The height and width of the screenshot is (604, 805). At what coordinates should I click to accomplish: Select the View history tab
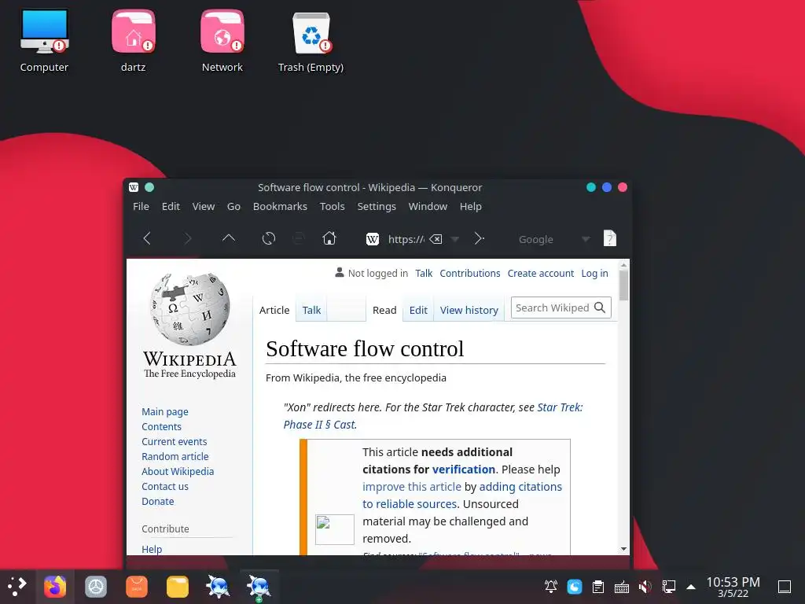point(469,310)
